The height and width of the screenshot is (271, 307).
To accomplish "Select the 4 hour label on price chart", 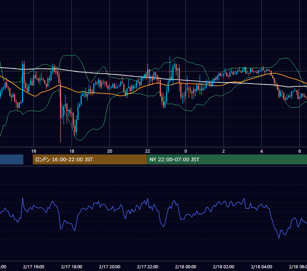I will (261, 151).
